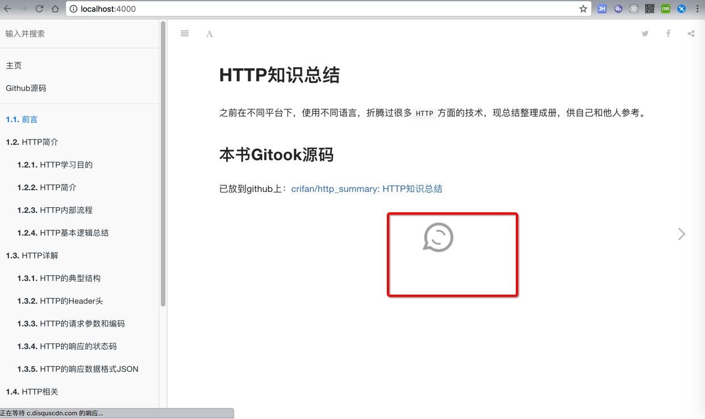Image resolution: width=705 pixels, height=419 pixels.
Task: Open the 主页 link in sidebar
Action: [x=14, y=65]
